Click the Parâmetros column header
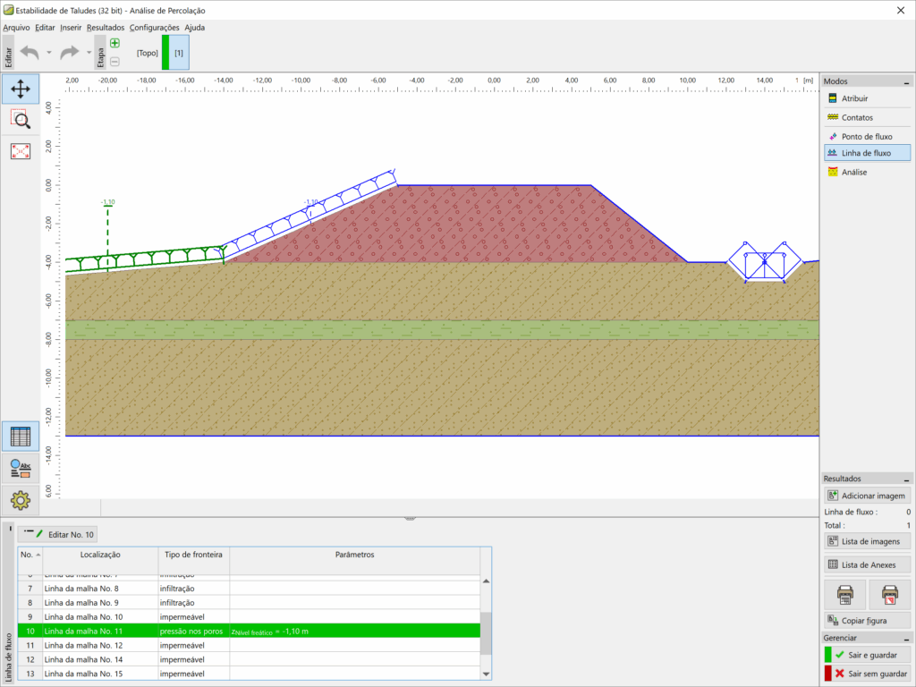This screenshot has height=687, width=916. [354, 555]
